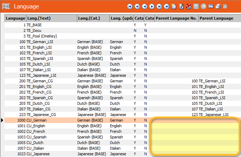Screen dimensions: 241x157
Task: Go to next page of records
Action: (159, 6)
